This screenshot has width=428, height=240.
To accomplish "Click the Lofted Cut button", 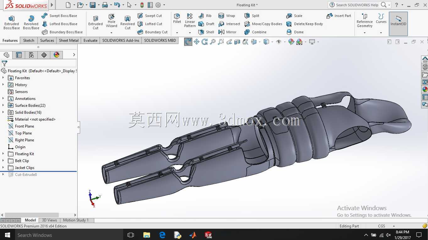I will (150, 24).
